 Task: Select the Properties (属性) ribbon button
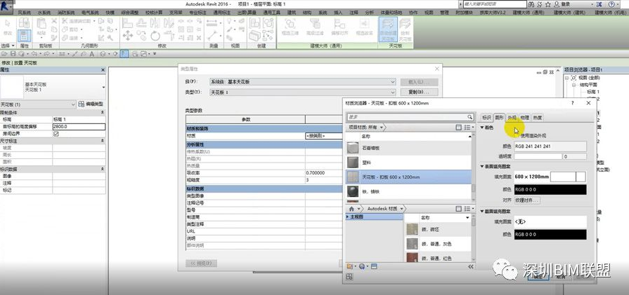coord(24,35)
